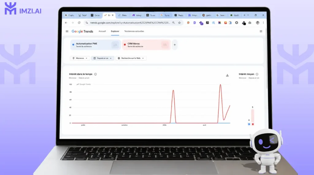Image resolution: width=314 pixels, height=175 pixels.
Task: Open the Google apps grid icon
Action: 261,32
